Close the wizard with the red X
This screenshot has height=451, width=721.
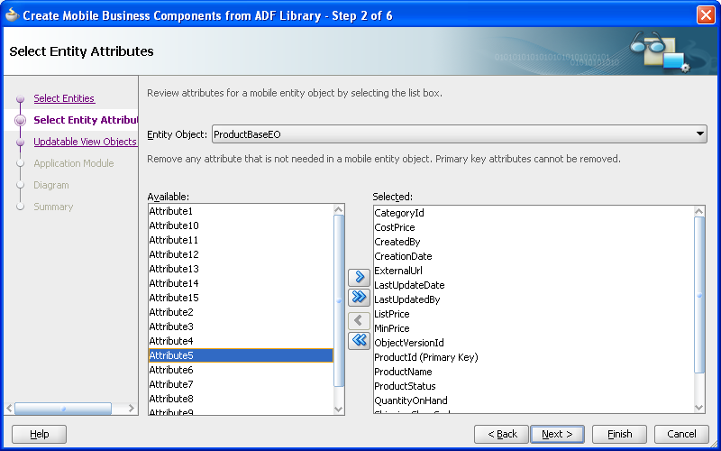tap(706, 15)
